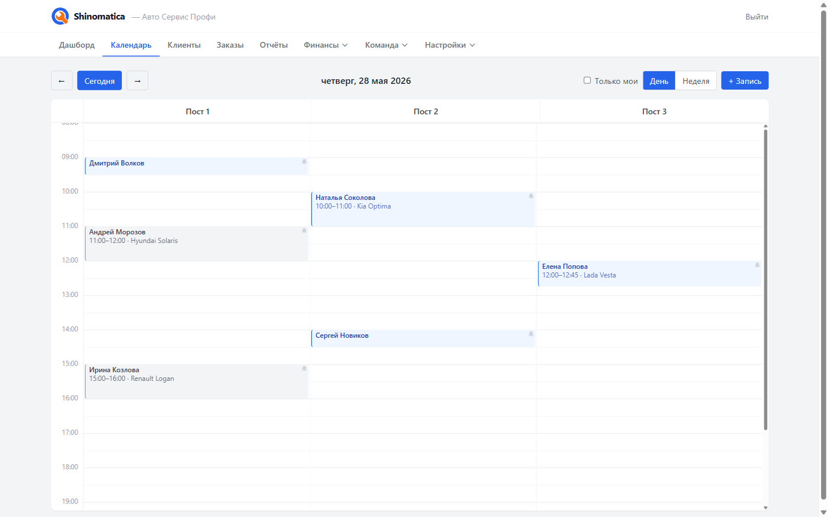This screenshot has height=517, width=828.
Task: Expand the Команда dropdown menu
Action: 386,45
